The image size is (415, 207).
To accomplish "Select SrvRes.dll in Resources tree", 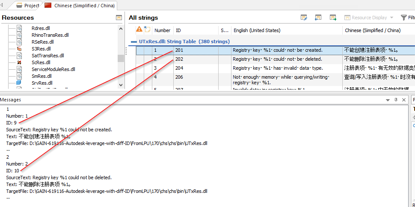I will [x=42, y=83].
